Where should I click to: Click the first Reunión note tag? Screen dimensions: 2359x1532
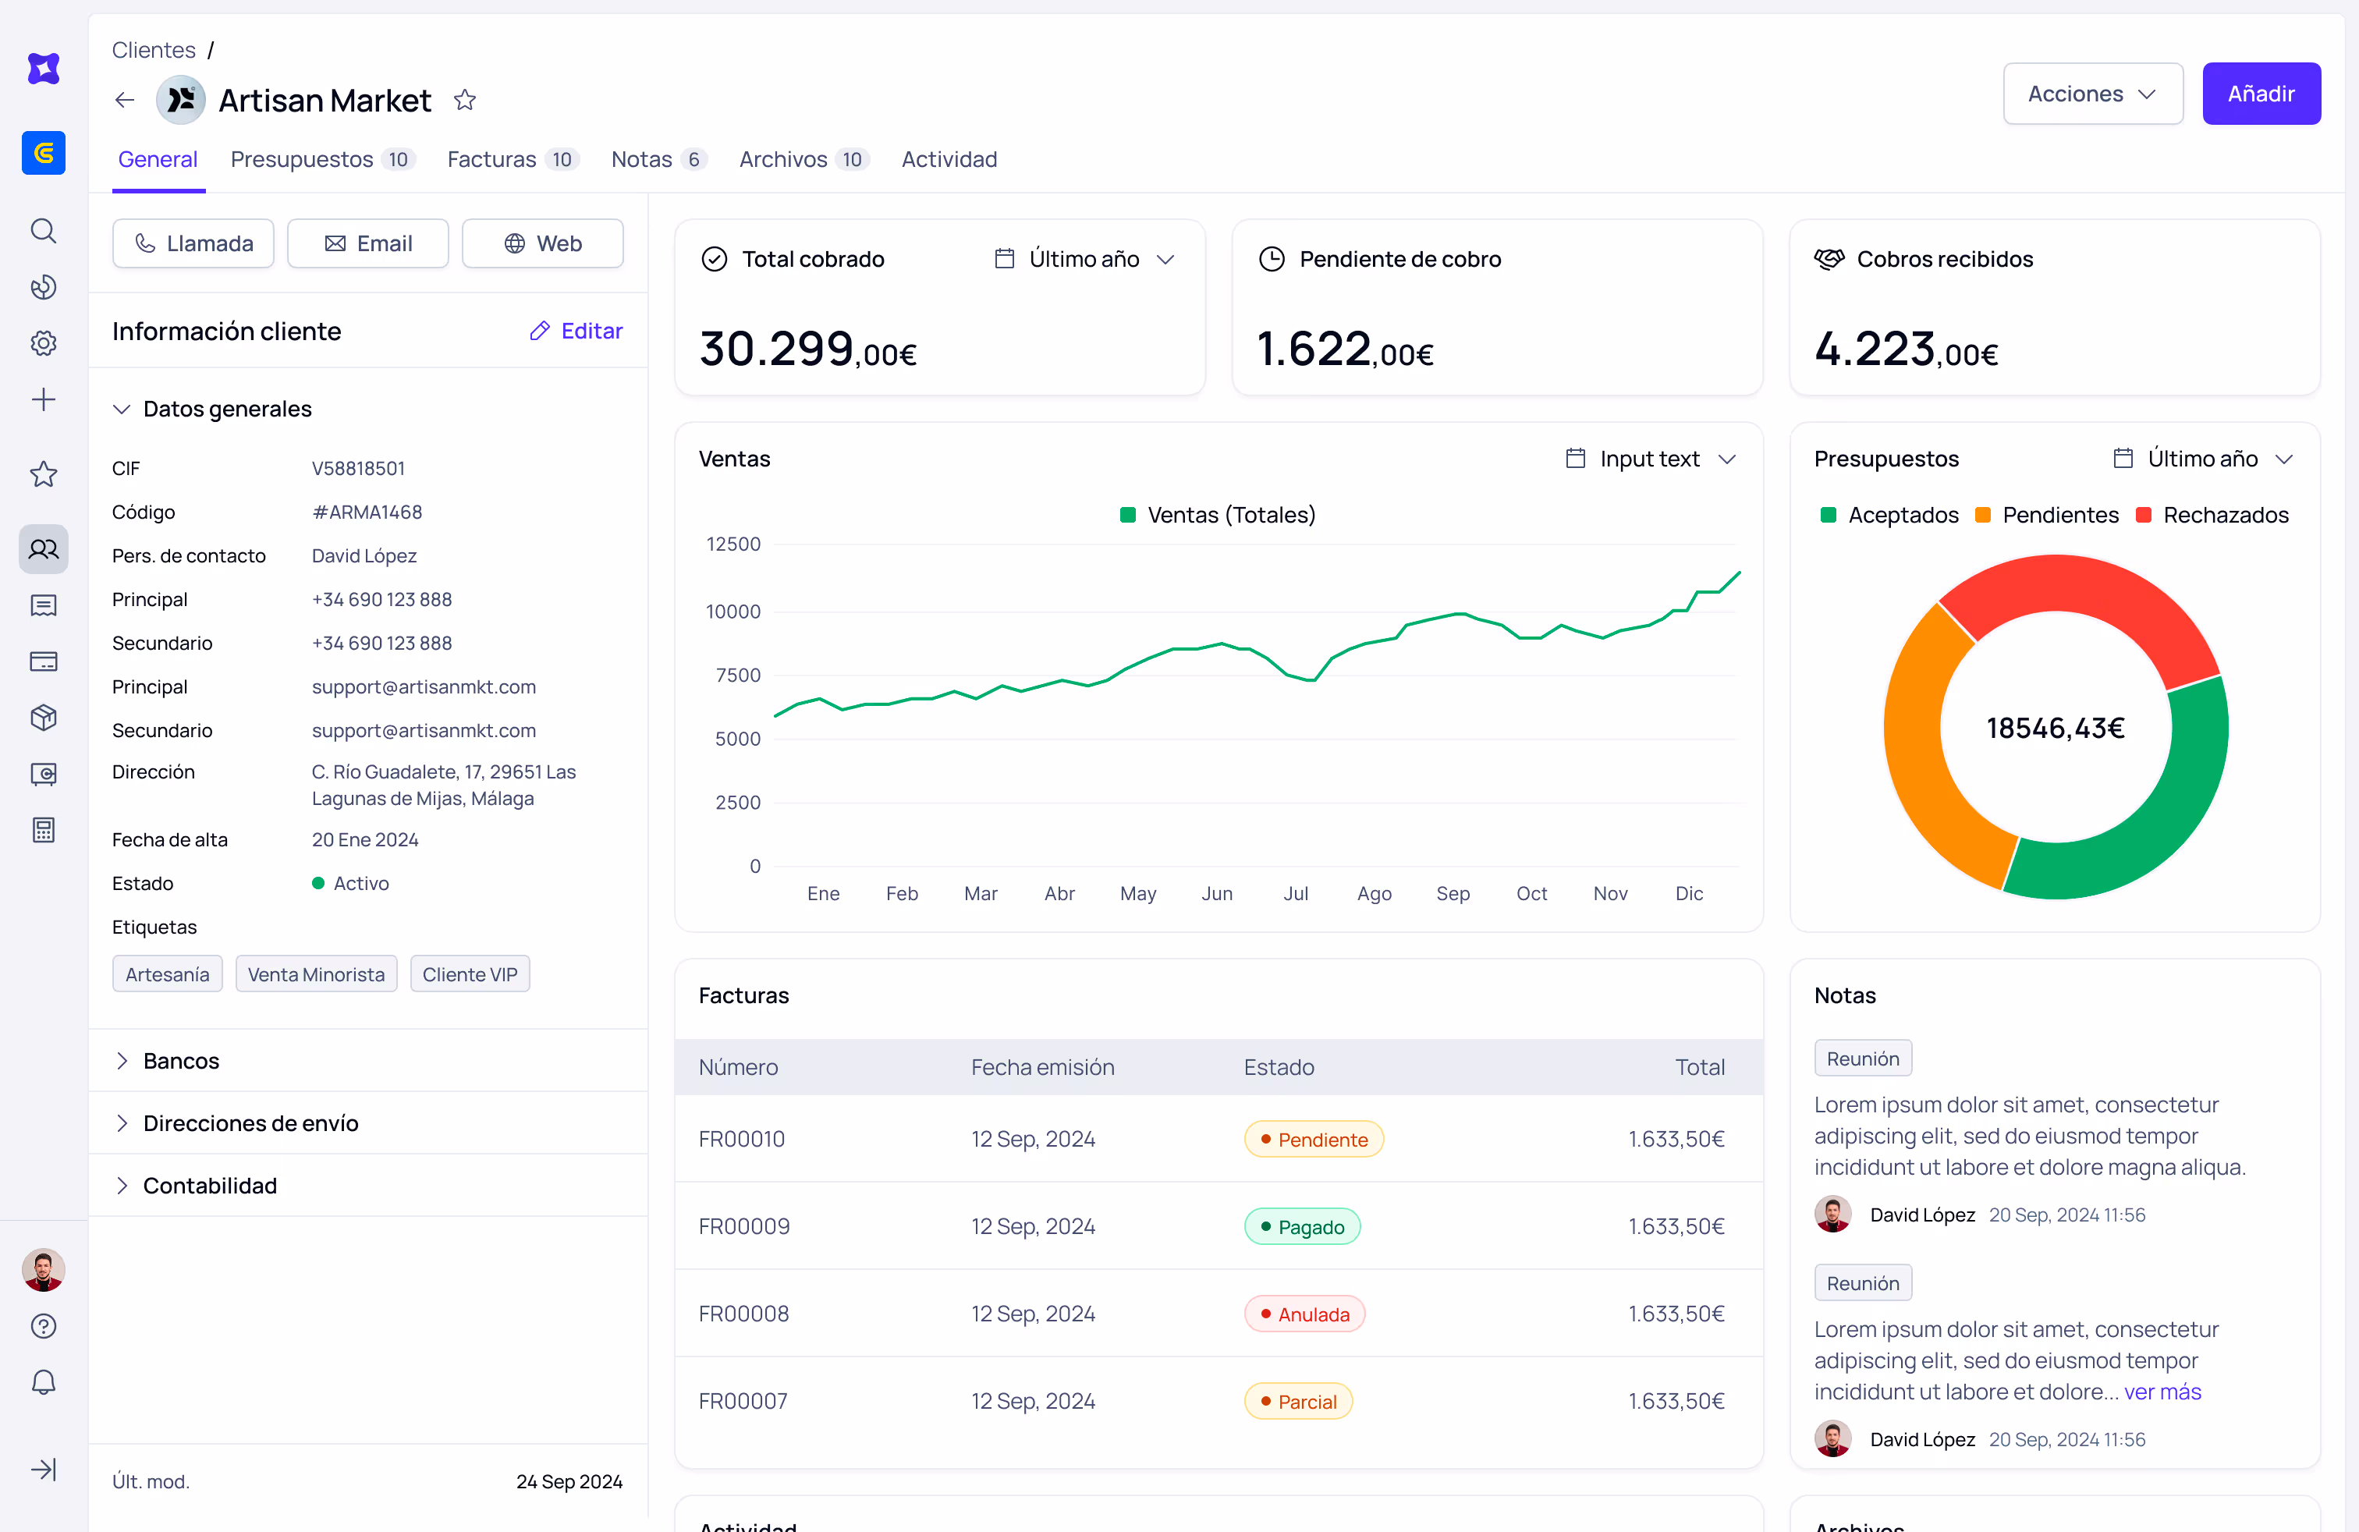tap(1862, 1059)
